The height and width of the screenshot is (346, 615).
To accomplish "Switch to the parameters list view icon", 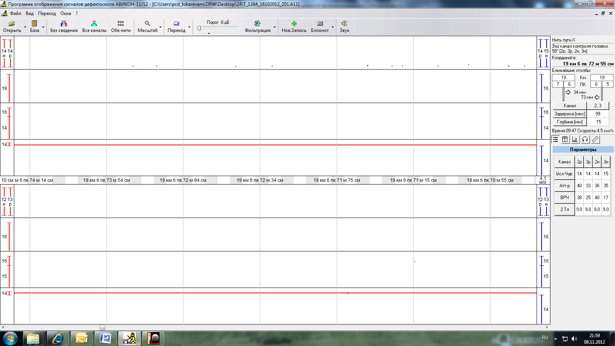I will 555,140.
